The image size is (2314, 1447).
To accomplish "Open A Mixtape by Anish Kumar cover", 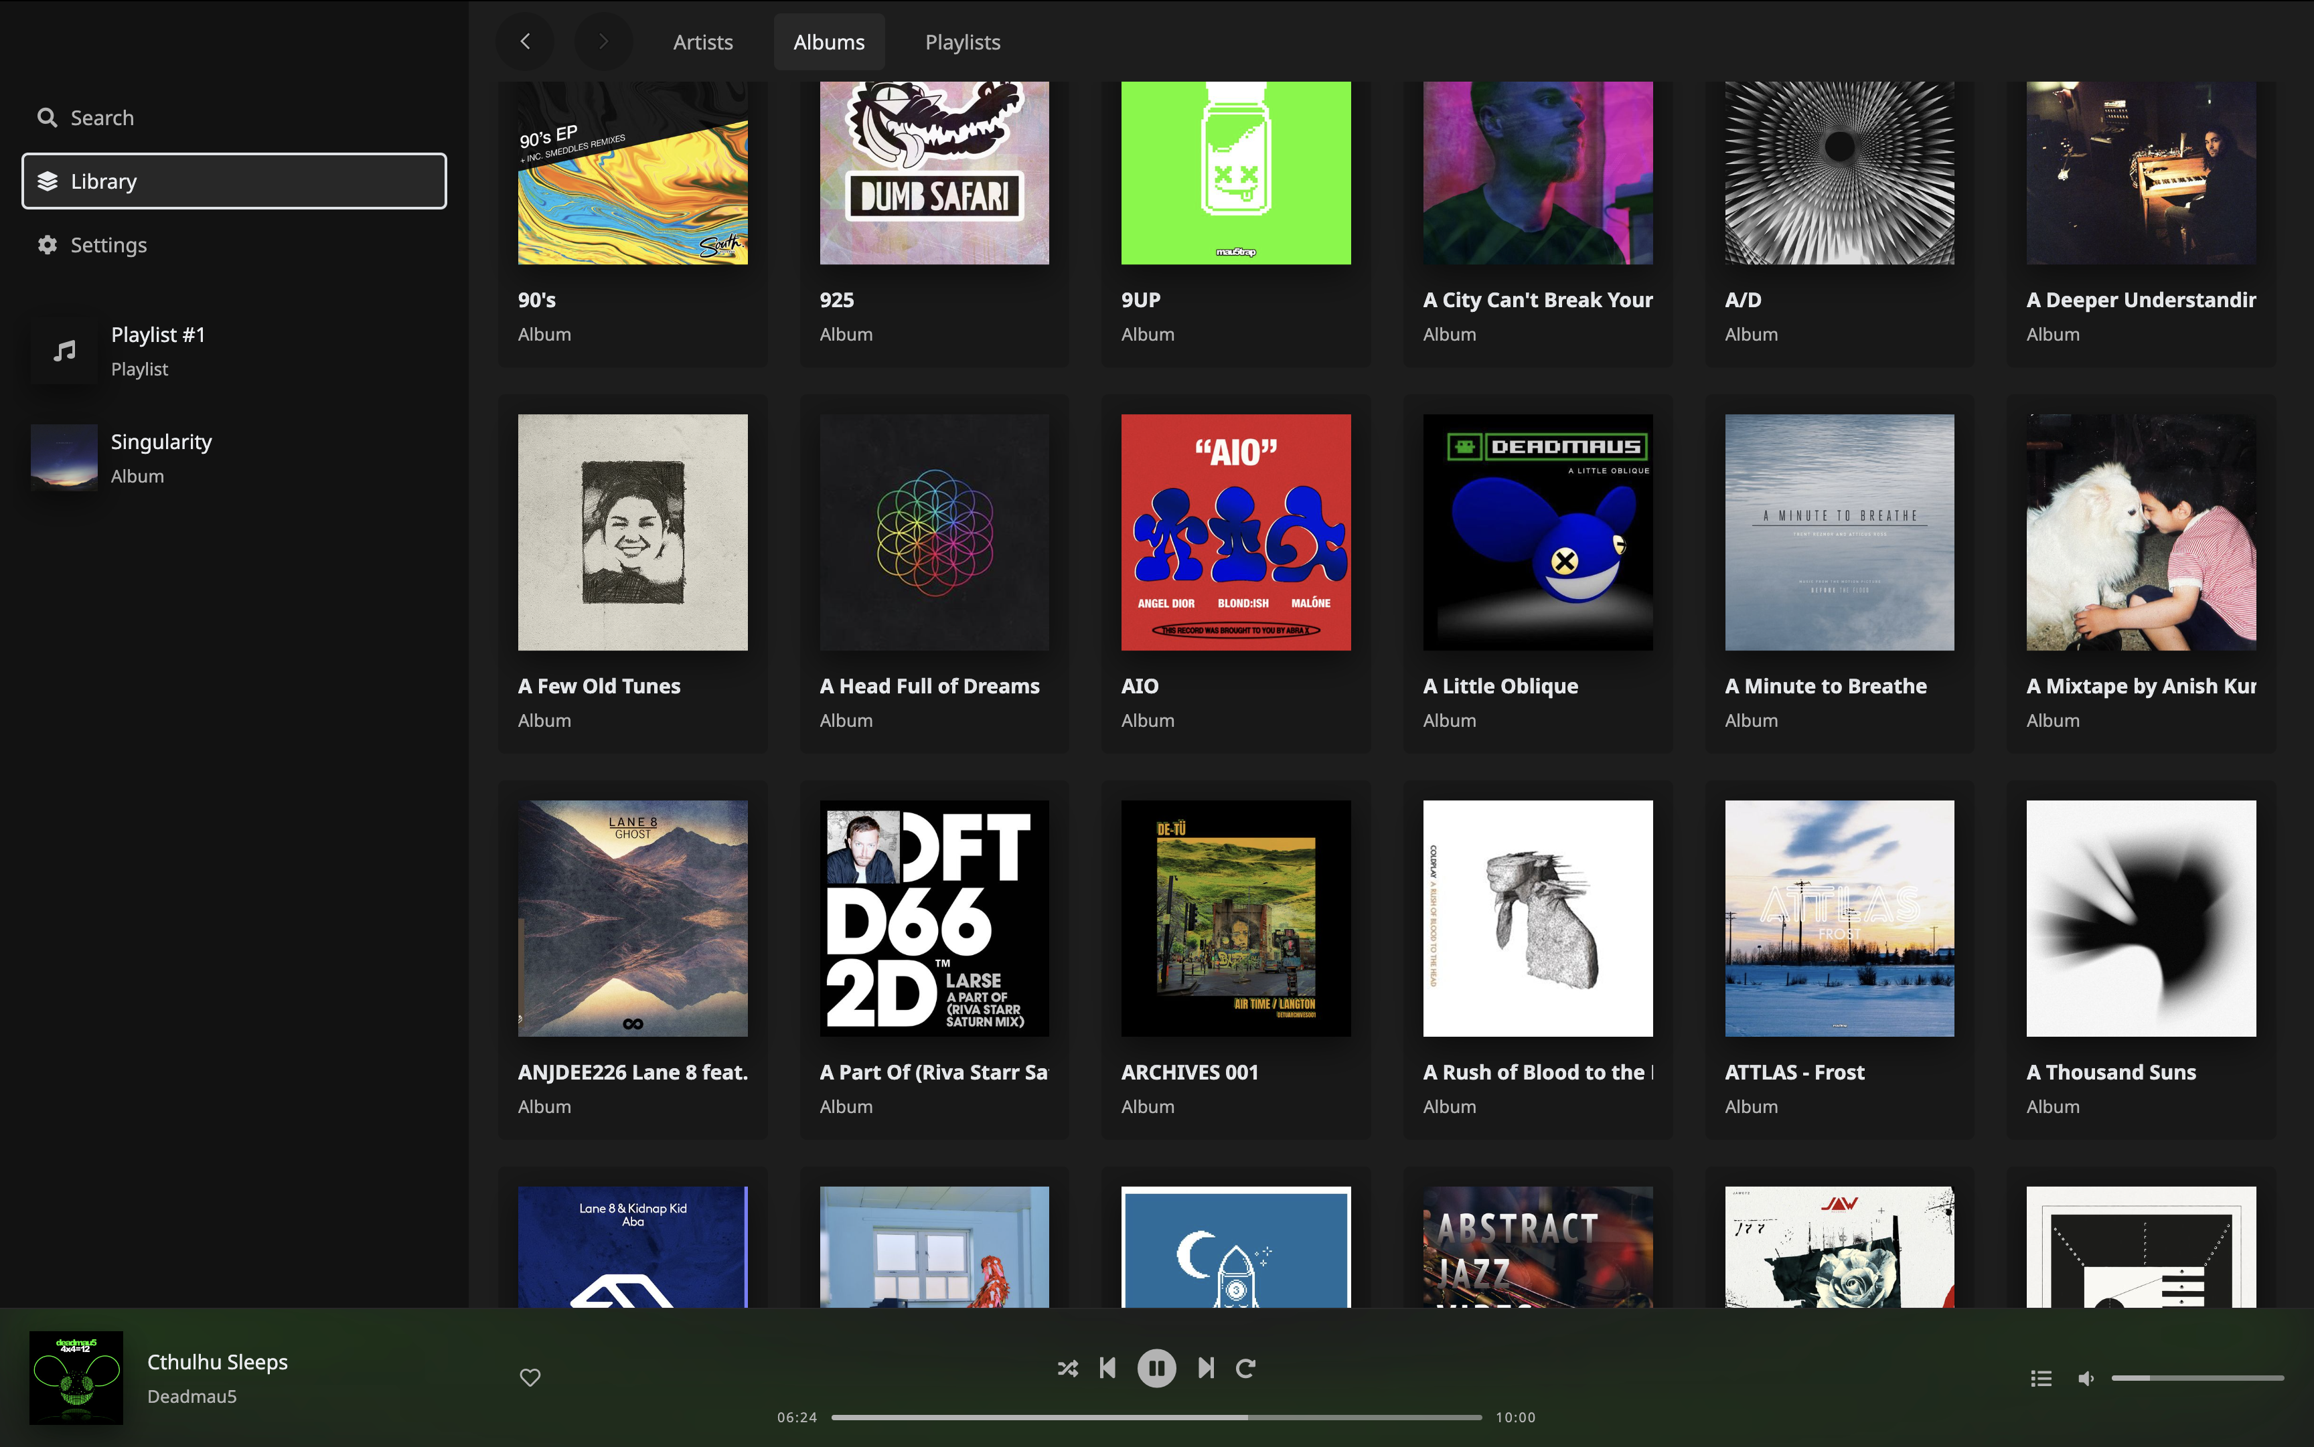I will [x=2141, y=532].
